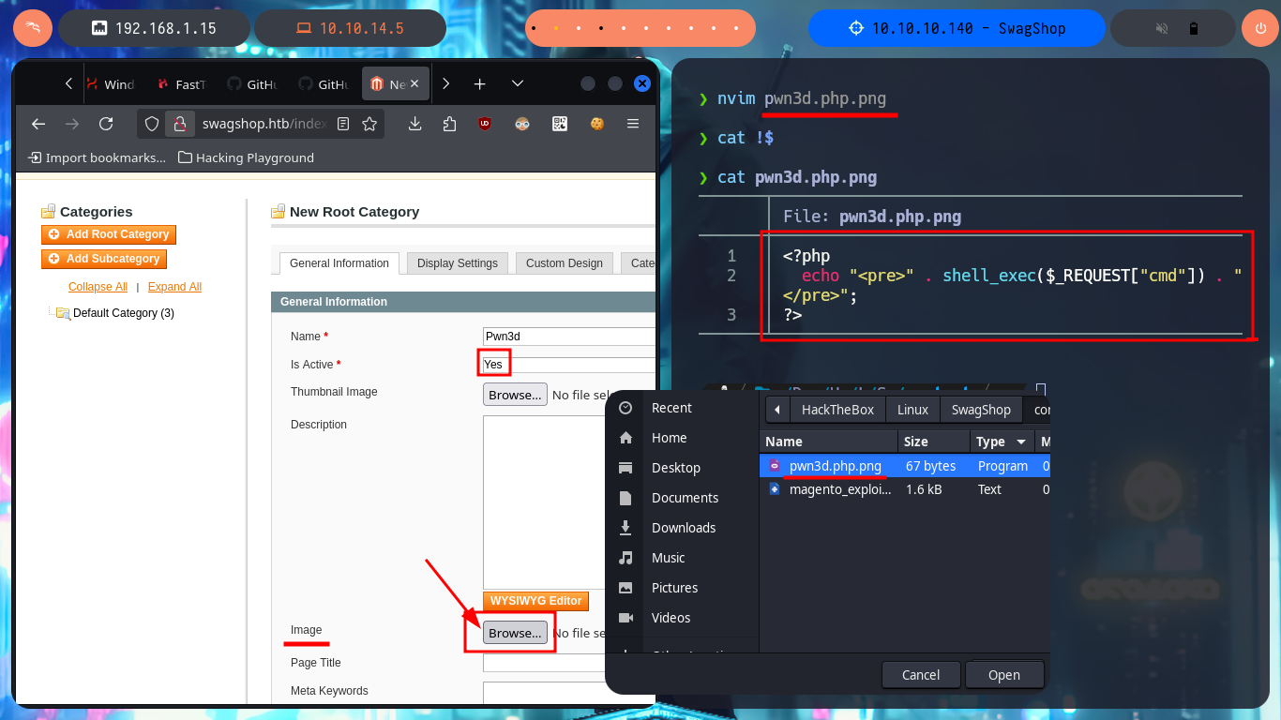1281x720 pixels.
Task: Open a new browser tab
Action: click(479, 83)
